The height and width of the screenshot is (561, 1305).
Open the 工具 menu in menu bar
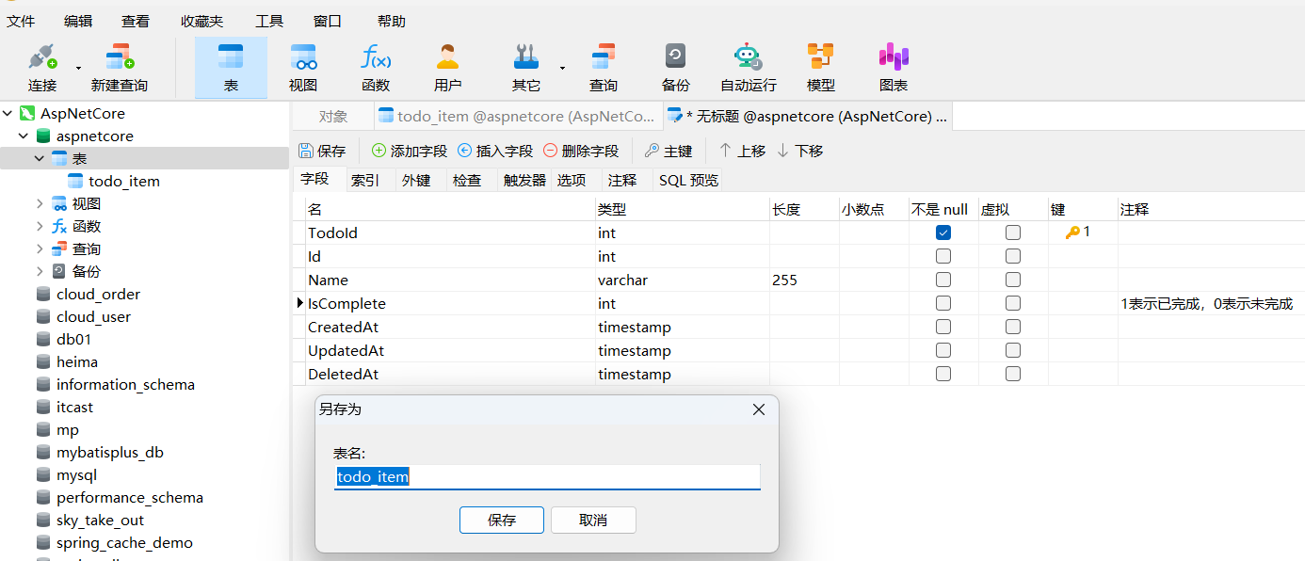[269, 21]
